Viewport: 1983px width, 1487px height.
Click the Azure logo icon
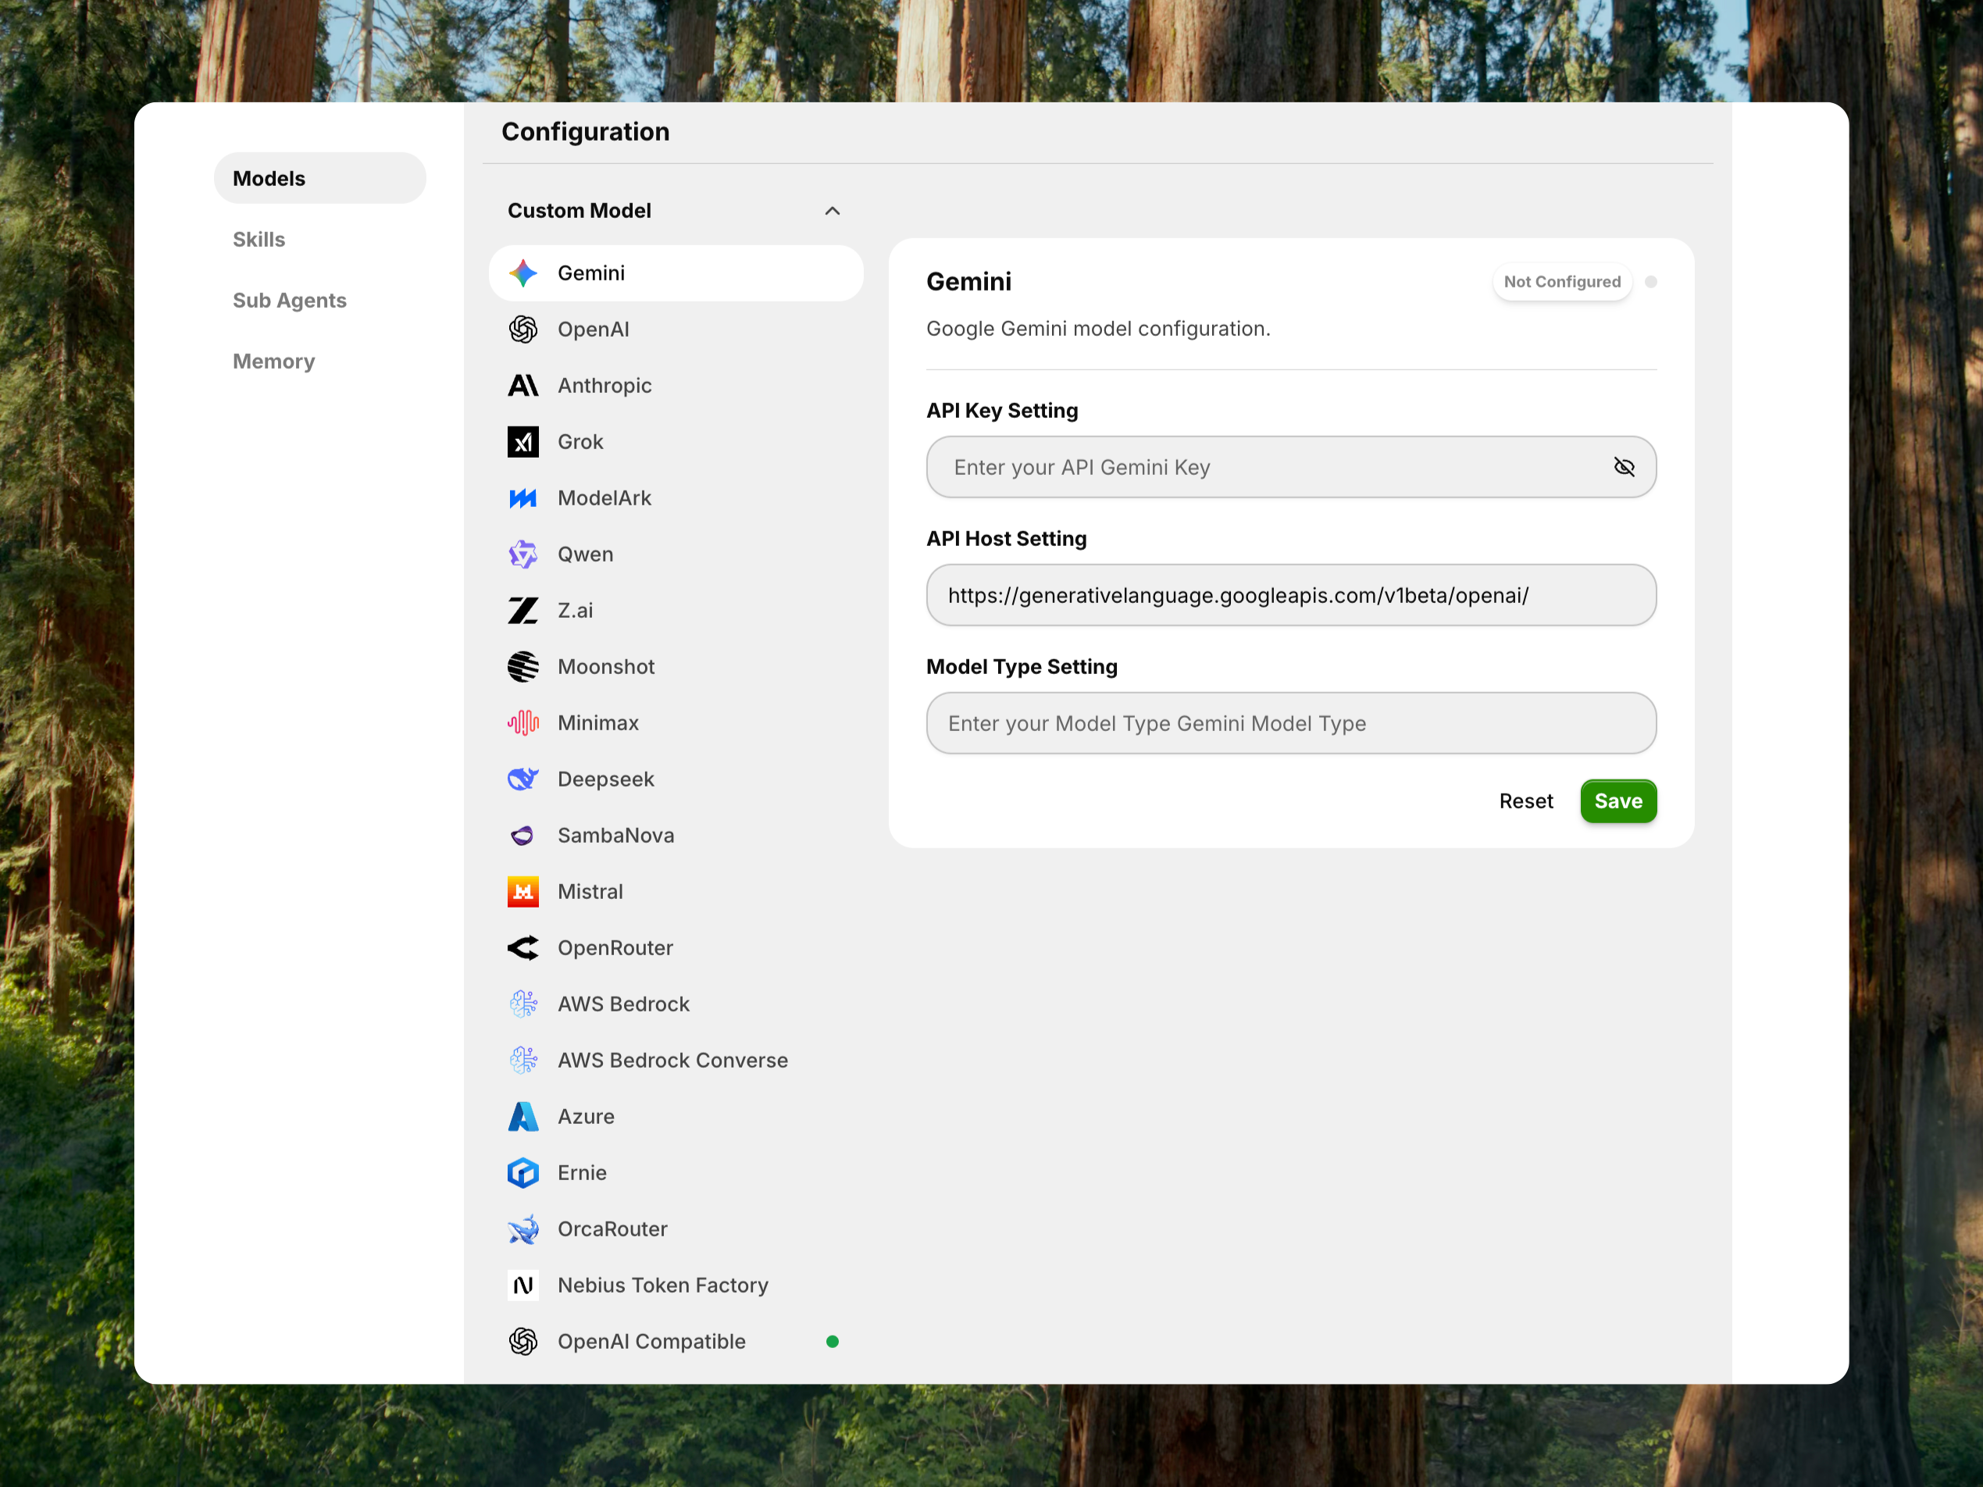click(522, 1117)
